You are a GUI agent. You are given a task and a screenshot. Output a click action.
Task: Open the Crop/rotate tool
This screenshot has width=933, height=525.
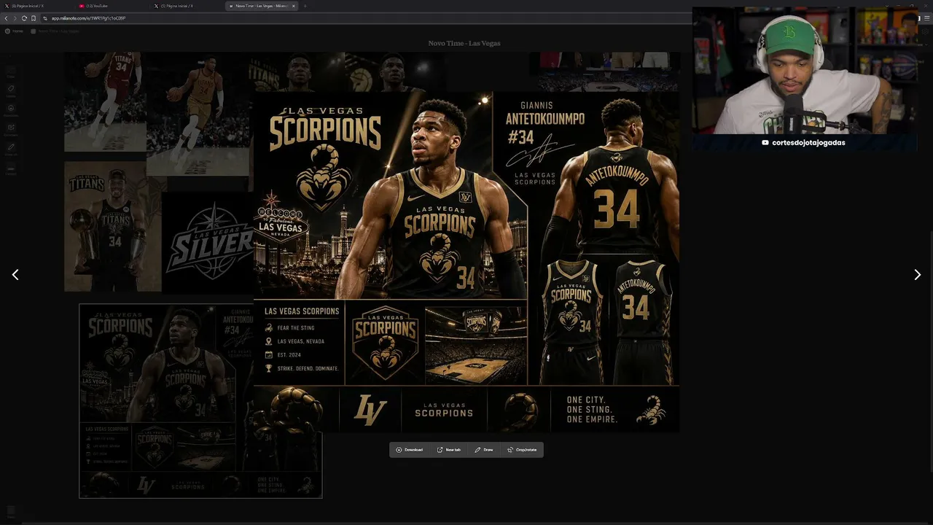coord(522,450)
